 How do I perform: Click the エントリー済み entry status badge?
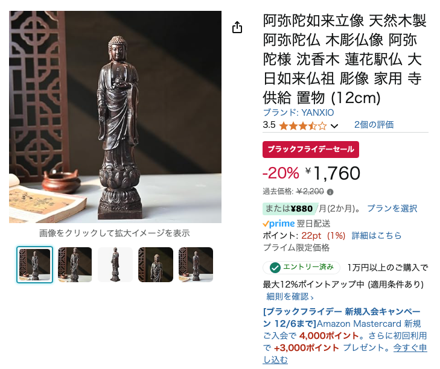tap(301, 268)
